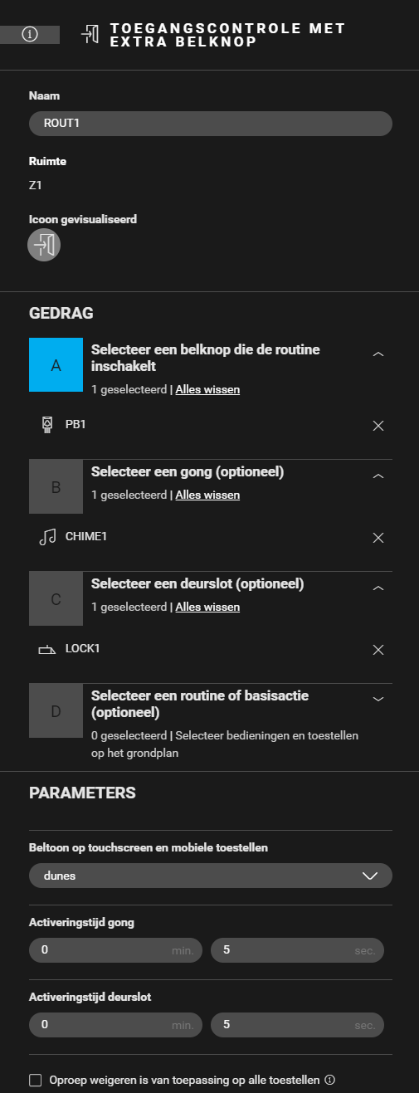
Task: Click the info icon in the header
Action: point(30,35)
